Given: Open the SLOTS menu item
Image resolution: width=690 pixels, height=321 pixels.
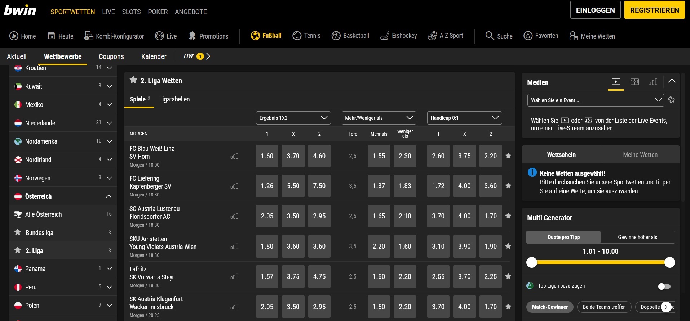Looking at the screenshot, I should [x=131, y=12].
